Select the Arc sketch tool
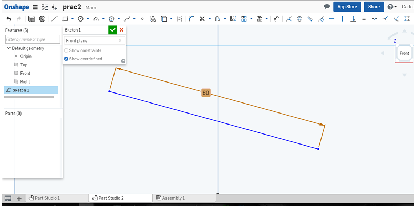 pyautogui.click(x=96, y=19)
